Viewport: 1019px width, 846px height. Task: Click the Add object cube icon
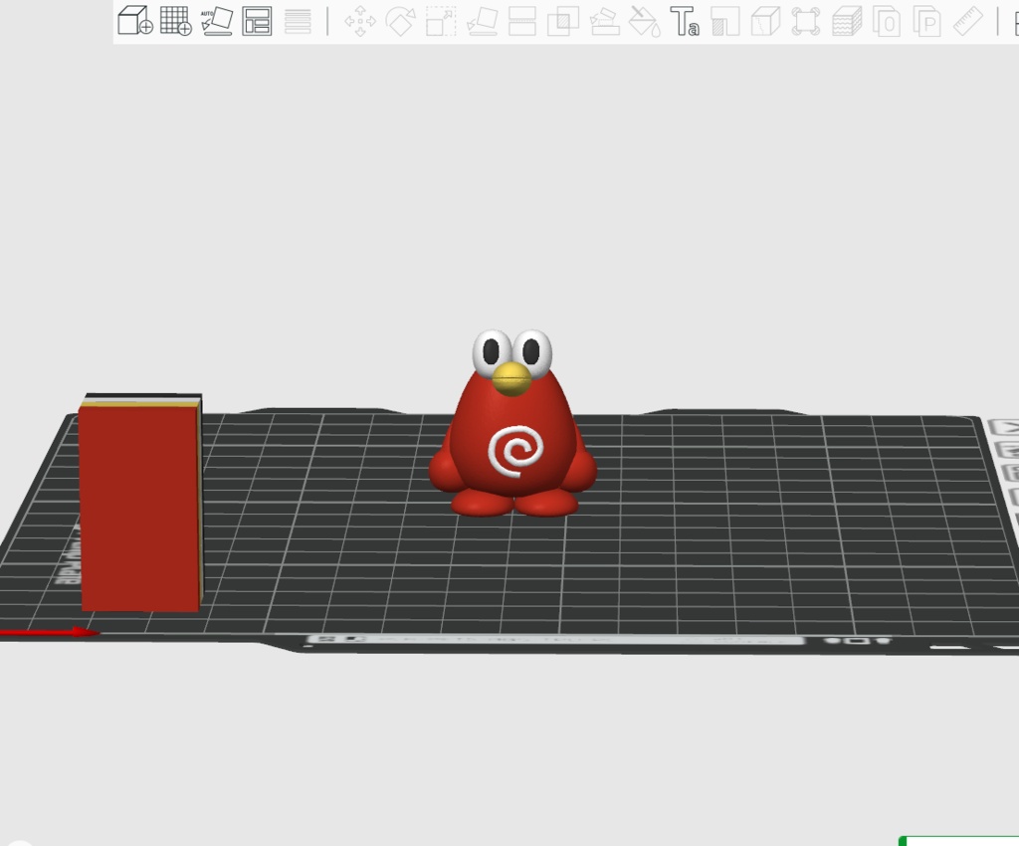click(x=135, y=20)
